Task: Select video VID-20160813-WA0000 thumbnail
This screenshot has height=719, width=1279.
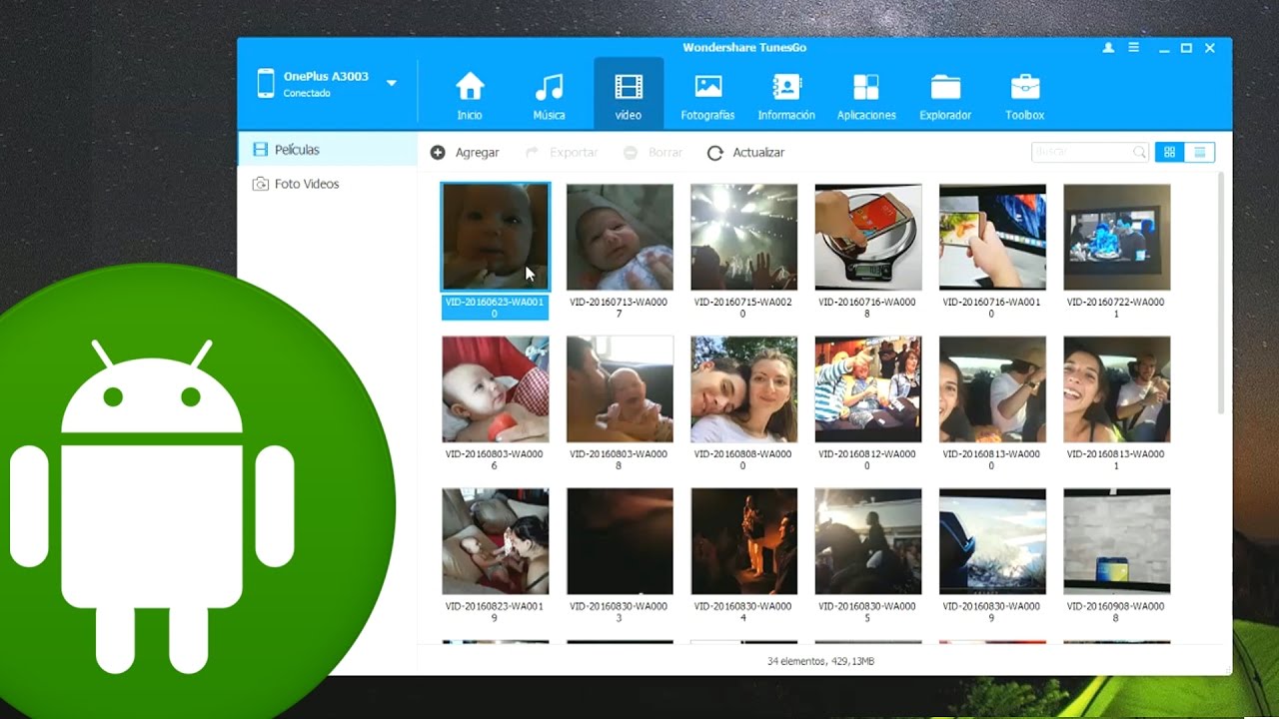Action: (x=992, y=389)
